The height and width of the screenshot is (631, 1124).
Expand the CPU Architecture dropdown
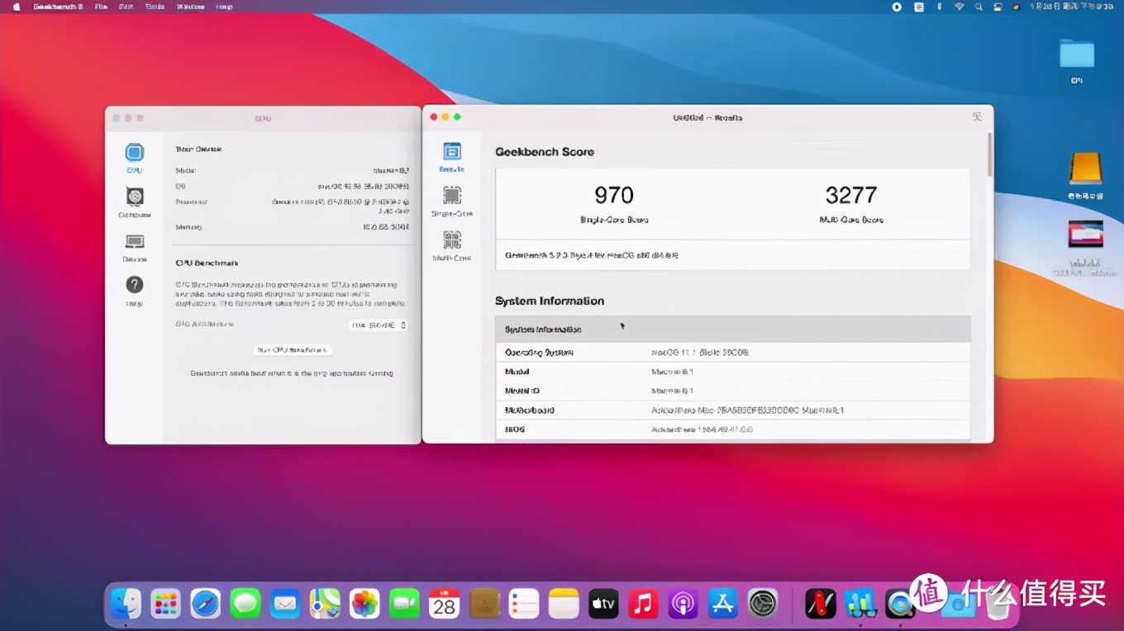[378, 325]
